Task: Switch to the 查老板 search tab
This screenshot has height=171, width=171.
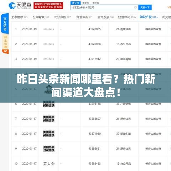Action: pos(85,3)
